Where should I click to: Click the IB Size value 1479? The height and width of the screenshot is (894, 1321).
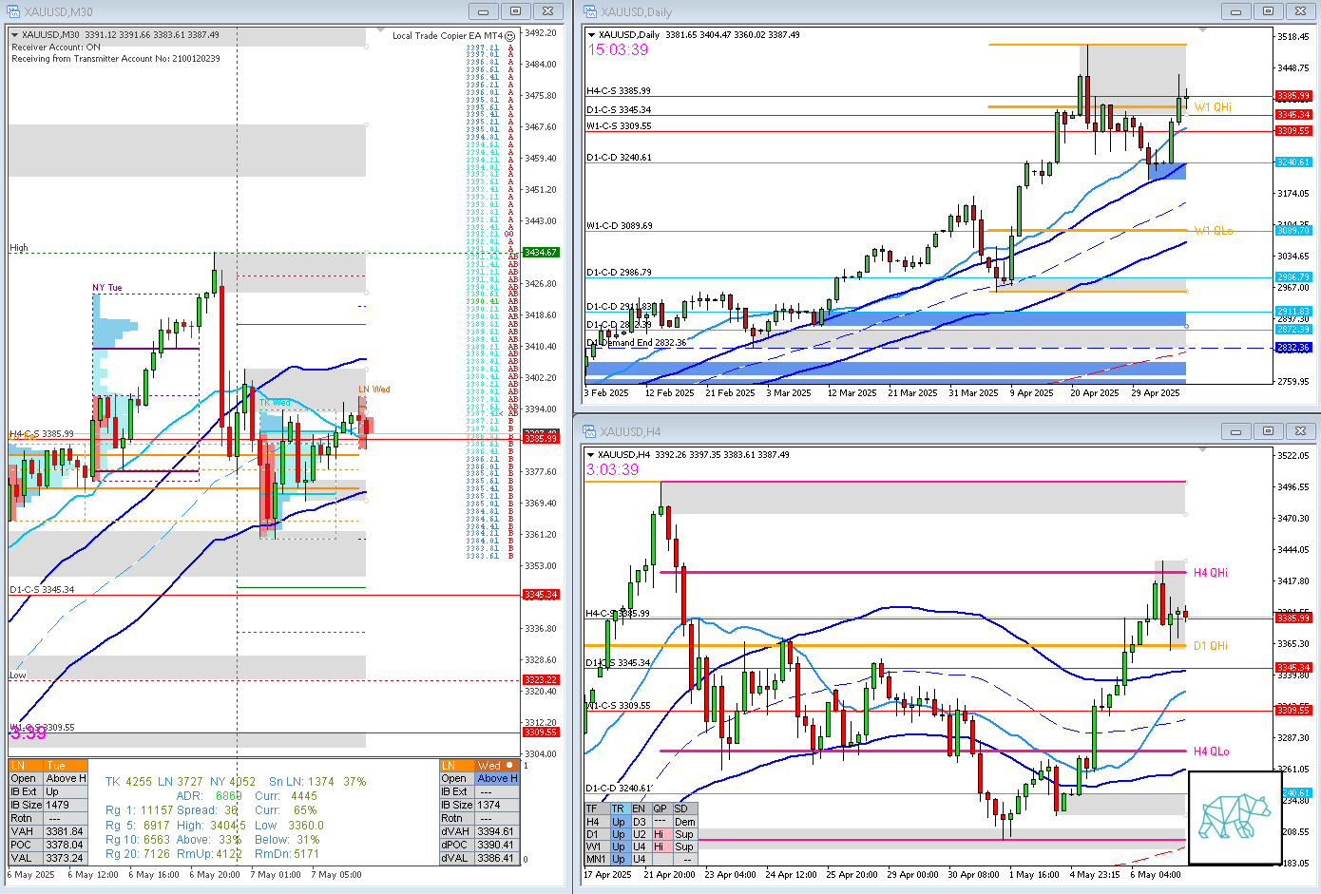click(x=66, y=805)
